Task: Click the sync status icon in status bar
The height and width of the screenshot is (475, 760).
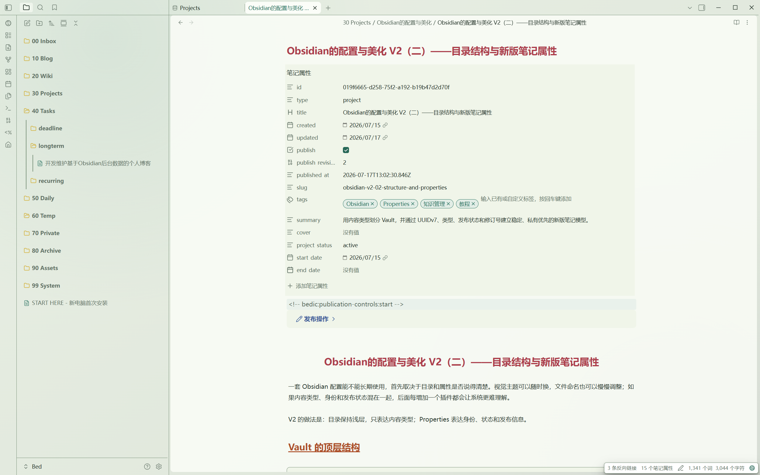Action: pyautogui.click(x=752, y=468)
